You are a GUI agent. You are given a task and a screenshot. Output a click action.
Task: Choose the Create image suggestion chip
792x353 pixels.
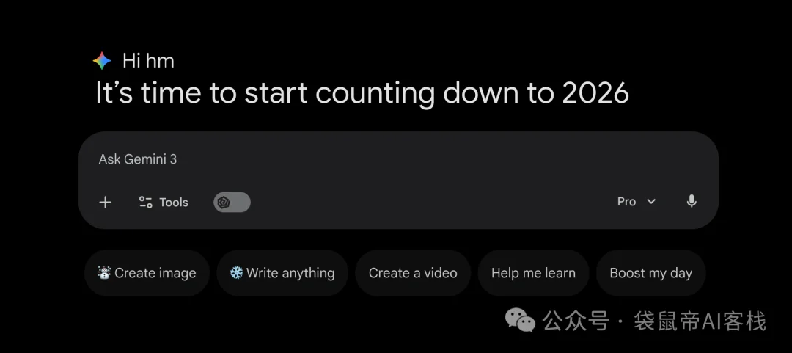coord(147,273)
